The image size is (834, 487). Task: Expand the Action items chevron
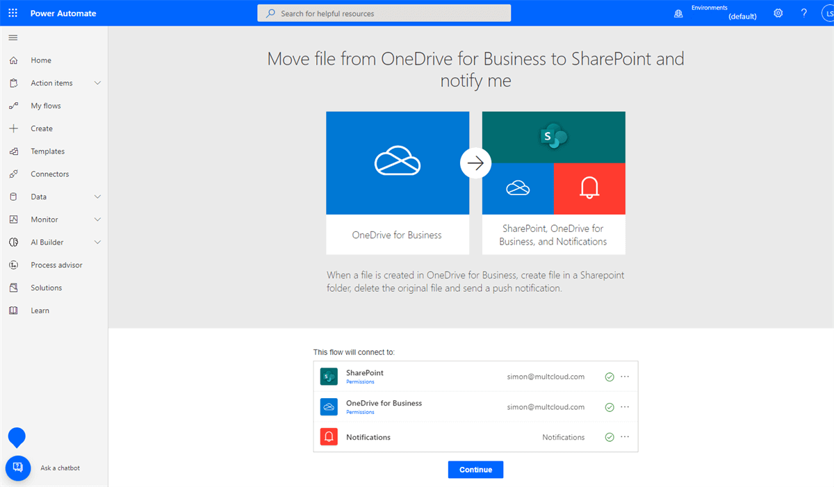[x=97, y=83]
